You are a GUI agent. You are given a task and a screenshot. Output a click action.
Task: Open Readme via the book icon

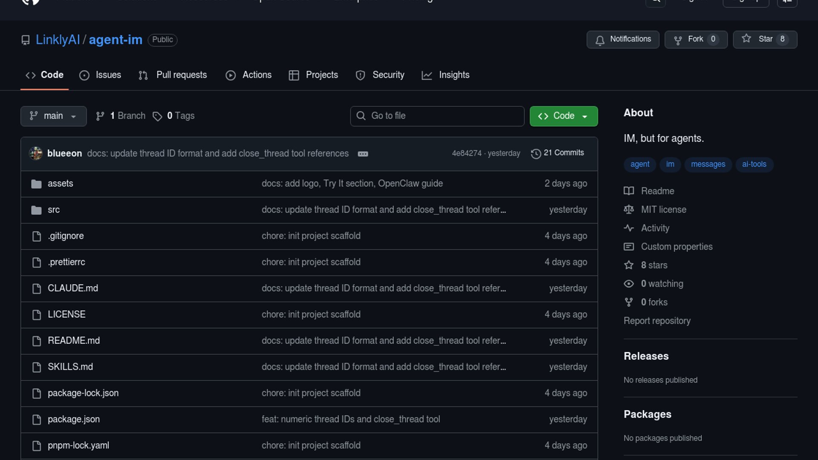click(629, 191)
